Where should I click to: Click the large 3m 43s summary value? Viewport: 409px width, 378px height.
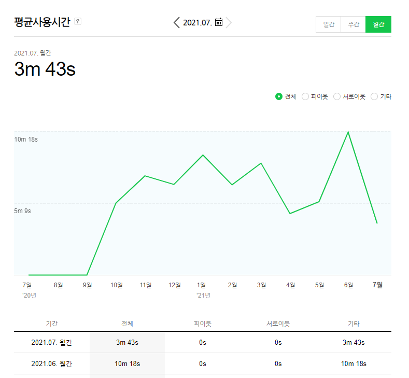45,69
